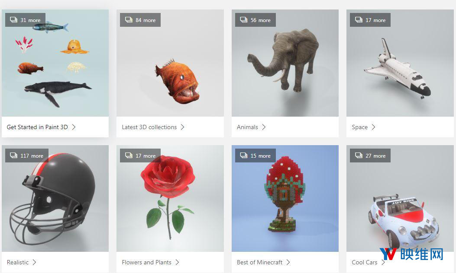
Task: Click the '17 more' badge on Space shuttle
Action: pyautogui.click(x=370, y=20)
